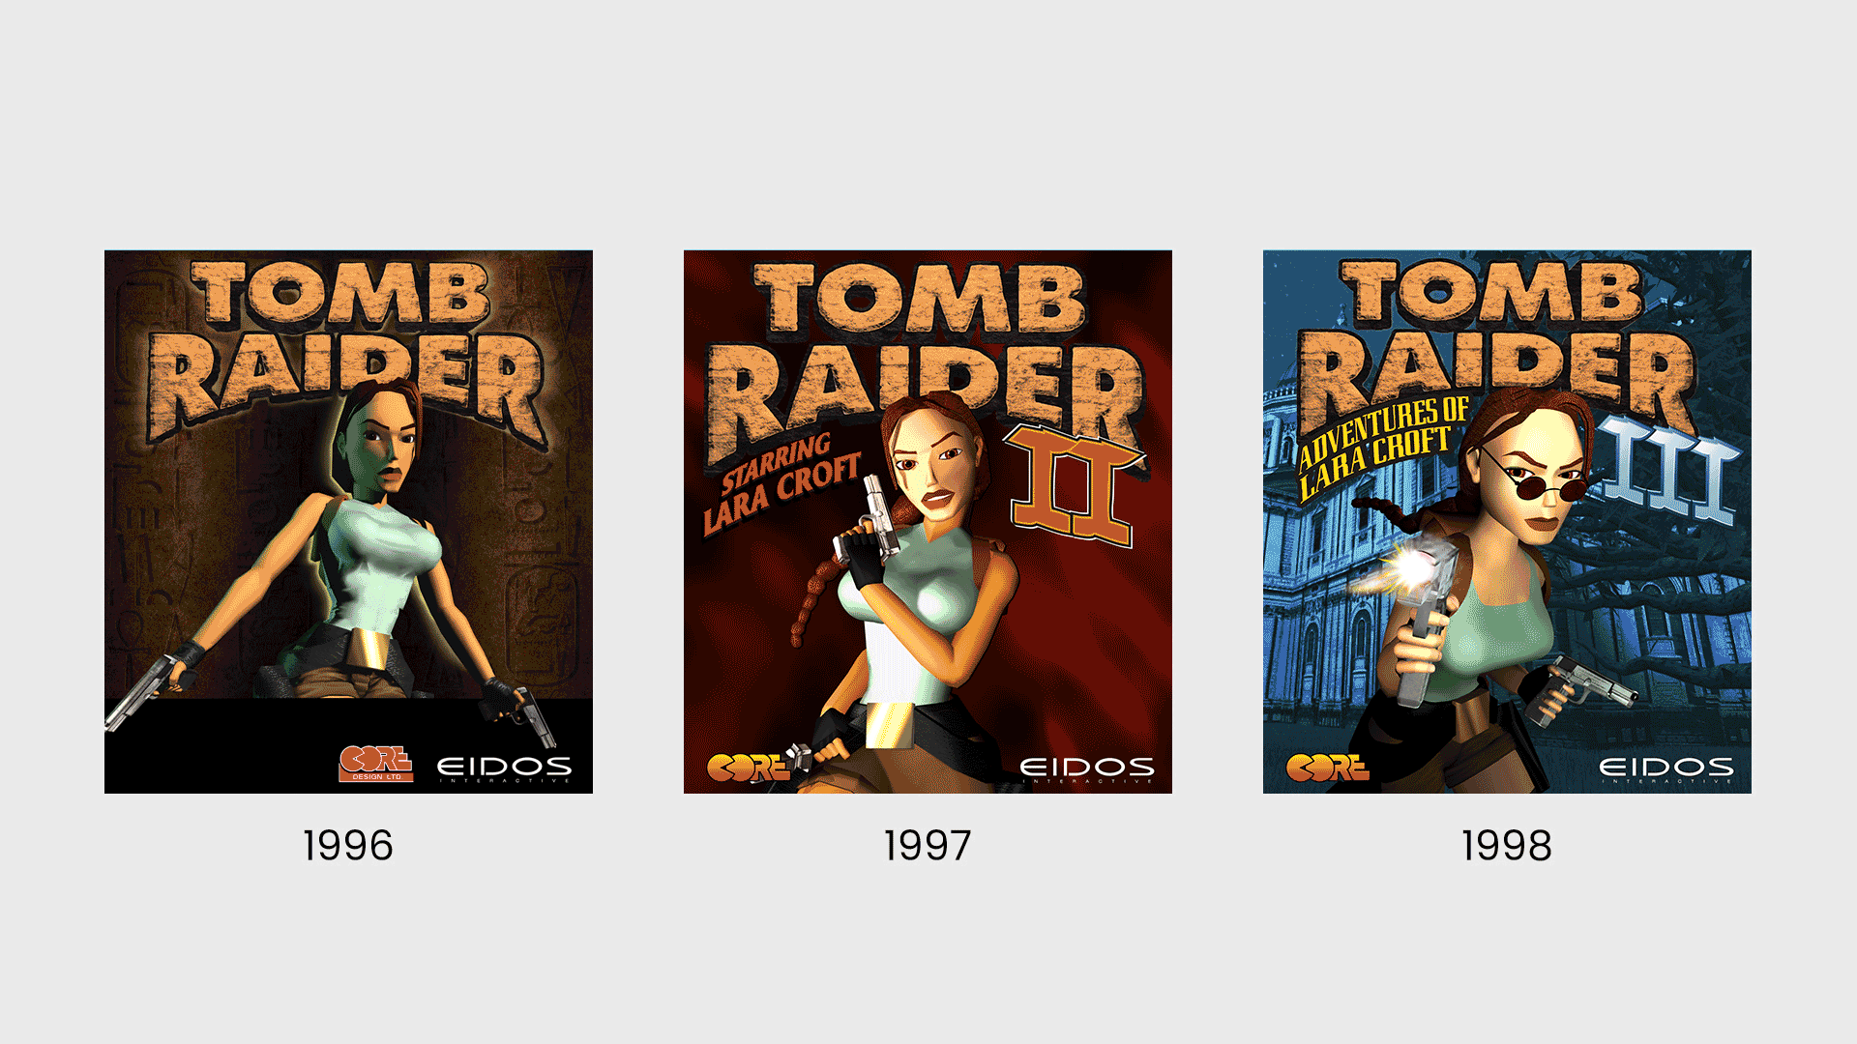Image resolution: width=1857 pixels, height=1044 pixels.
Task: Click the Tomb Raider title on 1998 cover
Action: tap(1497, 346)
